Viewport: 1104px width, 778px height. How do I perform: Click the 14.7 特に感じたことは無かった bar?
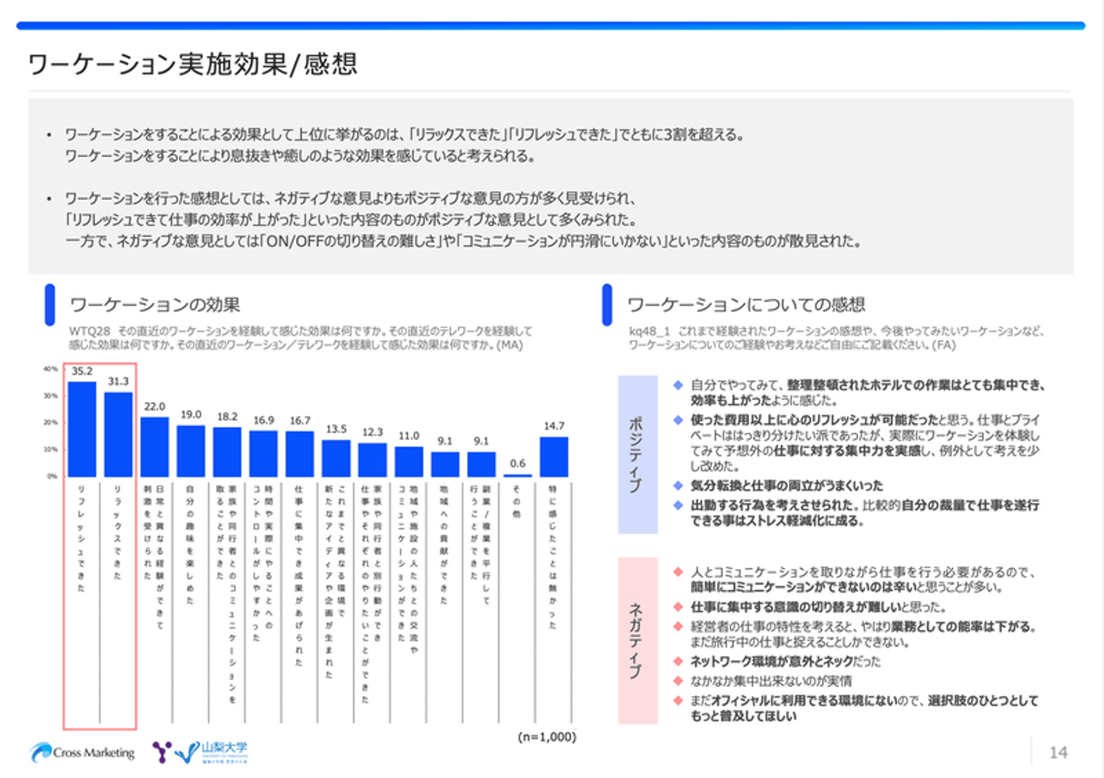[x=554, y=457]
